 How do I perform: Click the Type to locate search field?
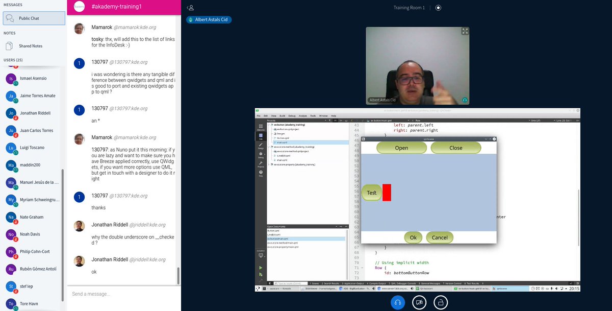pos(290,283)
